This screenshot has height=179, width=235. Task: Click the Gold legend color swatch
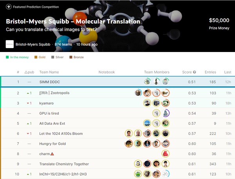36,57
